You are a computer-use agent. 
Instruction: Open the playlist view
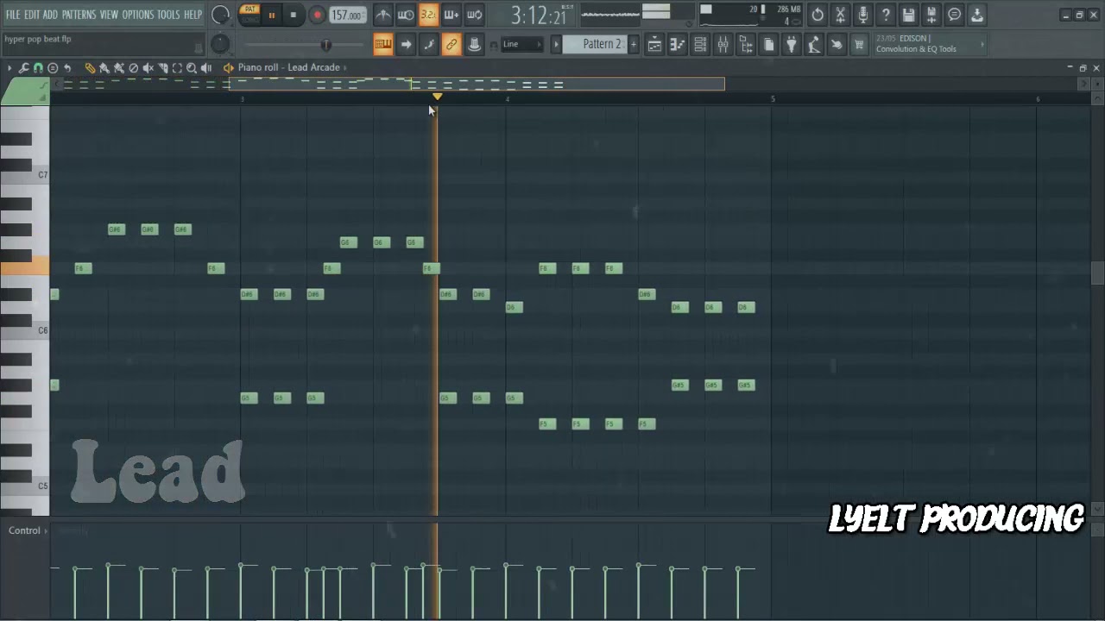654,45
